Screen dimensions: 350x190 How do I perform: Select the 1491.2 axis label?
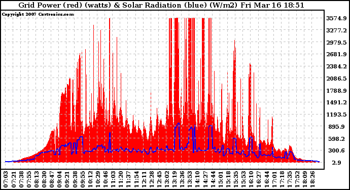pyautogui.click(x=336, y=102)
